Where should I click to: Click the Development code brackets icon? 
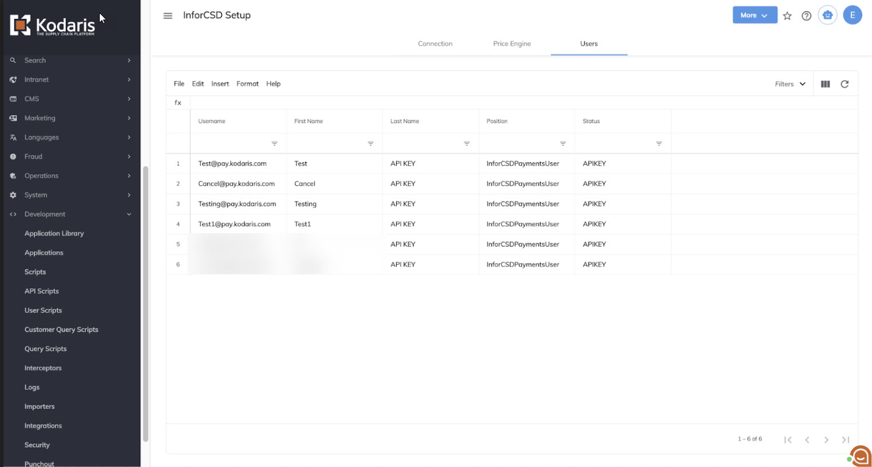[x=13, y=214]
